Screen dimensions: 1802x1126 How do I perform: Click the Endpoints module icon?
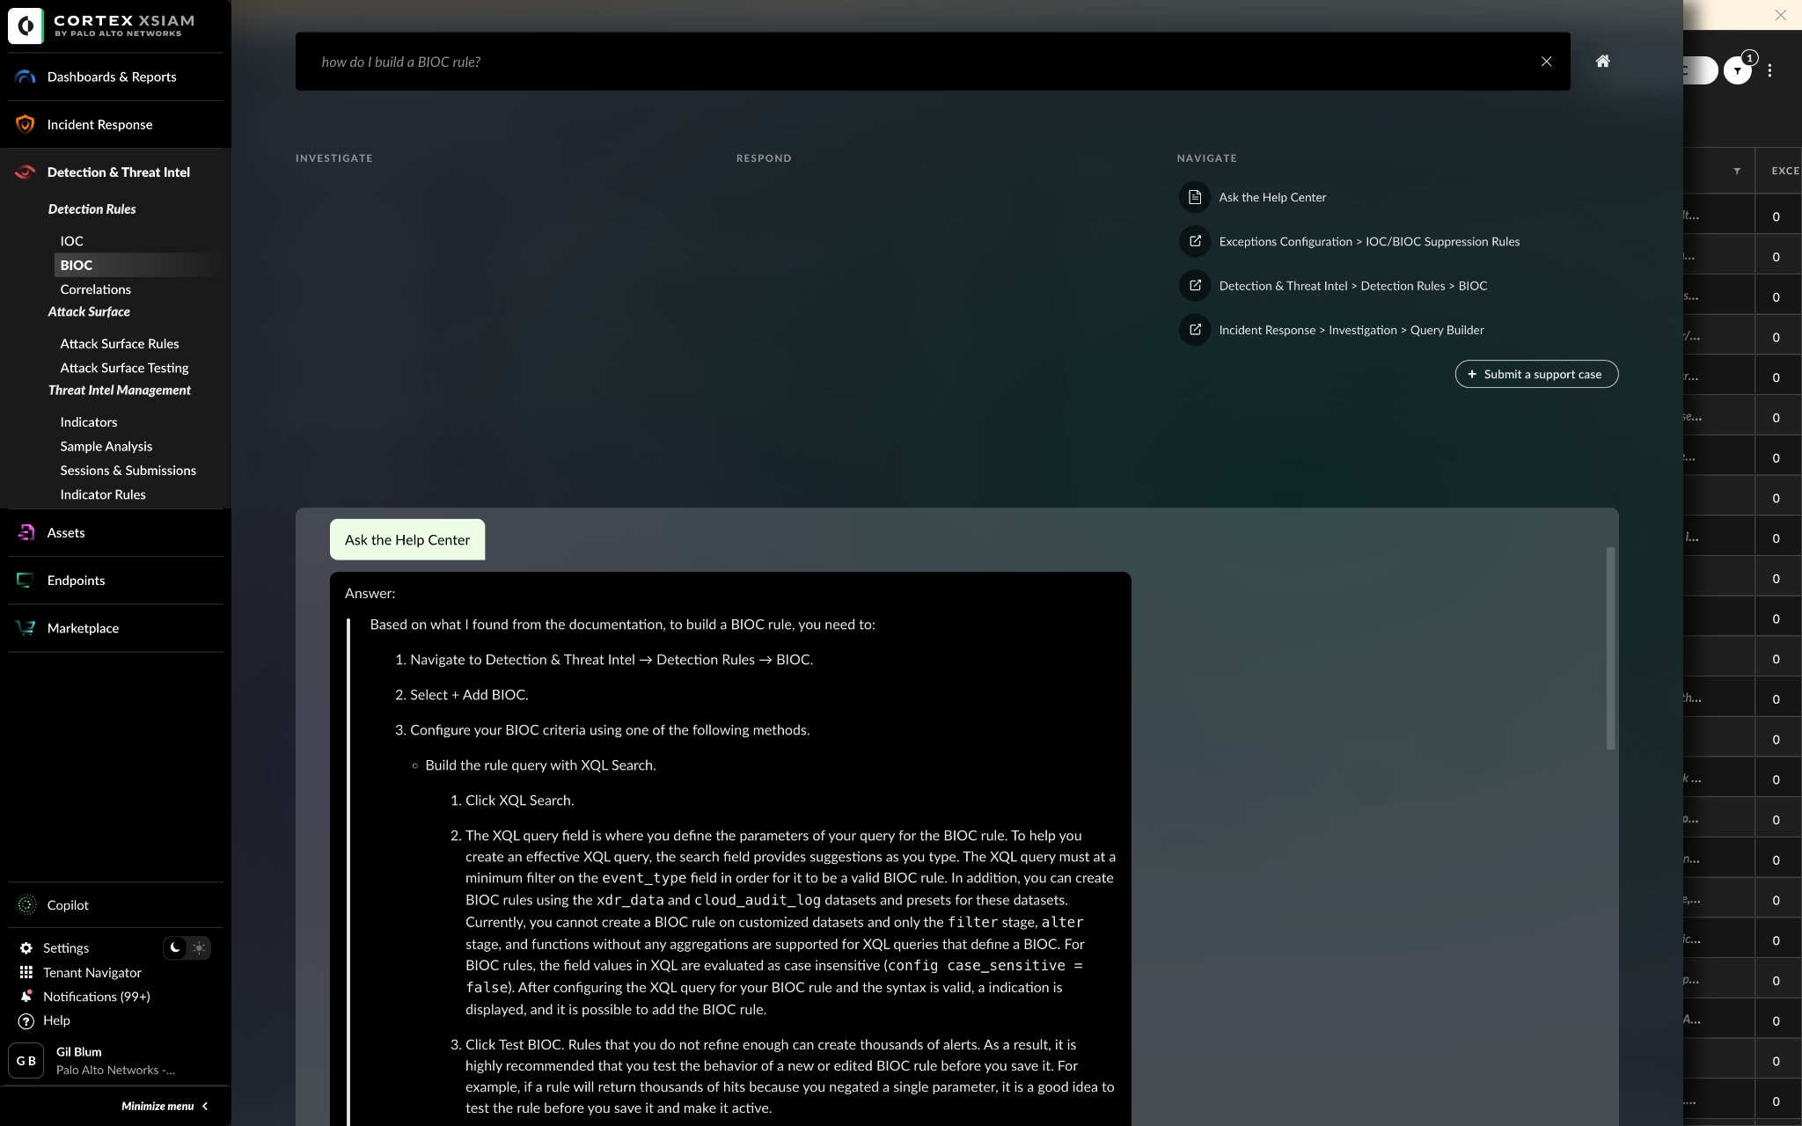point(27,580)
